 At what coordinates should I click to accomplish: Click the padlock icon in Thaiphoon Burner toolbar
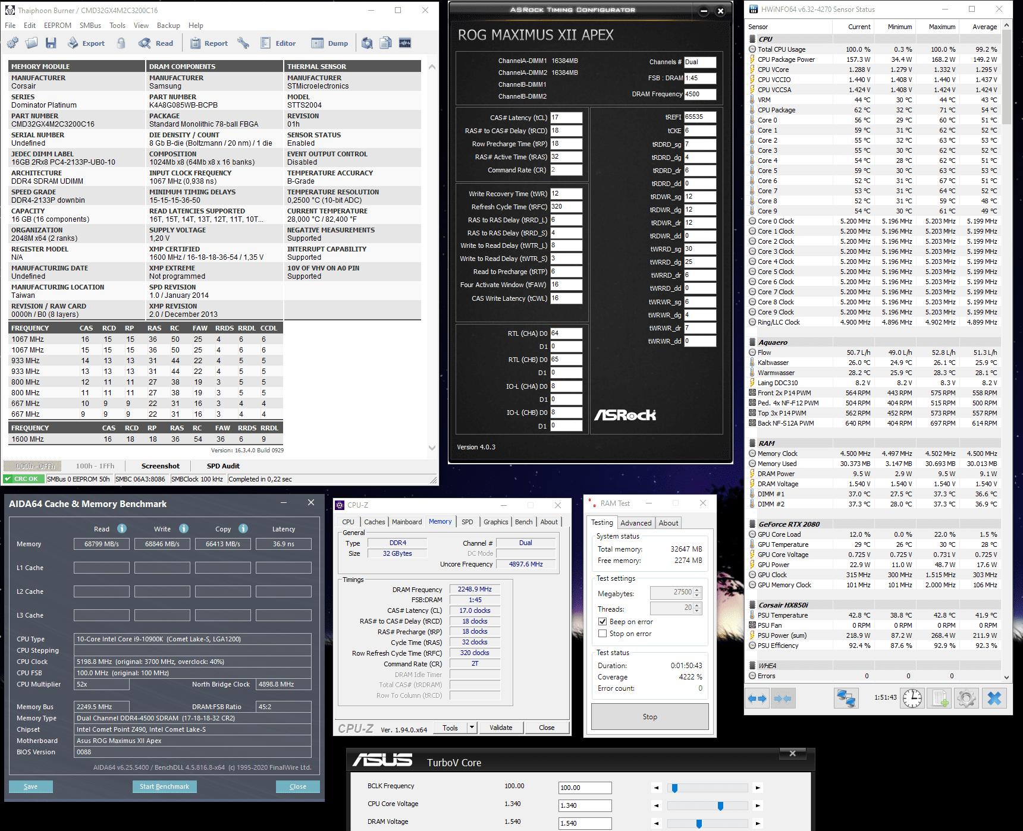121,43
